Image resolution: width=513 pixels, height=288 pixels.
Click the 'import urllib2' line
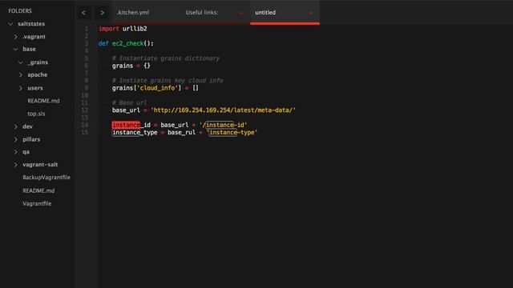point(123,29)
